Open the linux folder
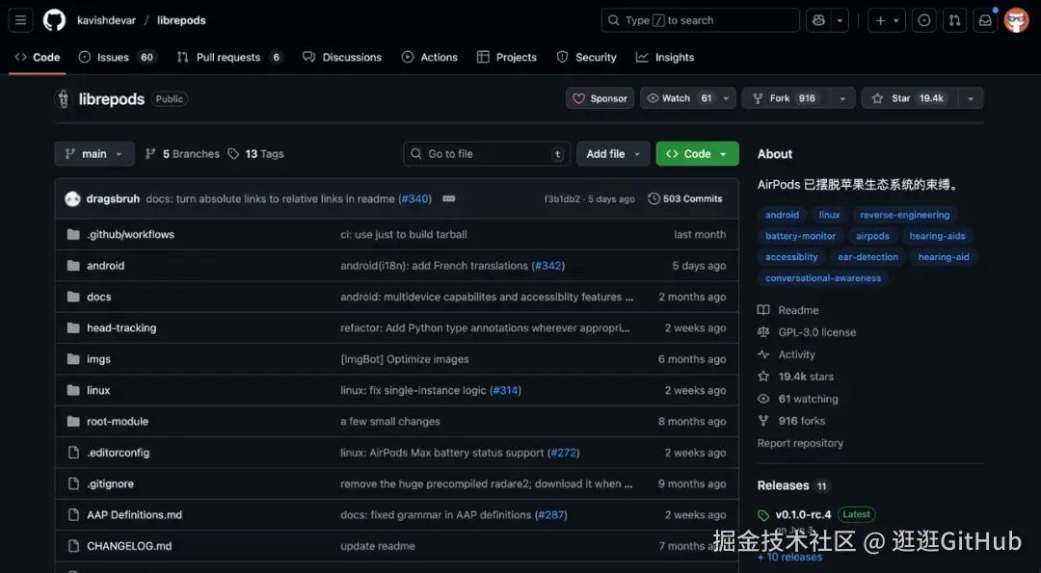The width and height of the screenshot is (1041, 573). pos(98,390)
